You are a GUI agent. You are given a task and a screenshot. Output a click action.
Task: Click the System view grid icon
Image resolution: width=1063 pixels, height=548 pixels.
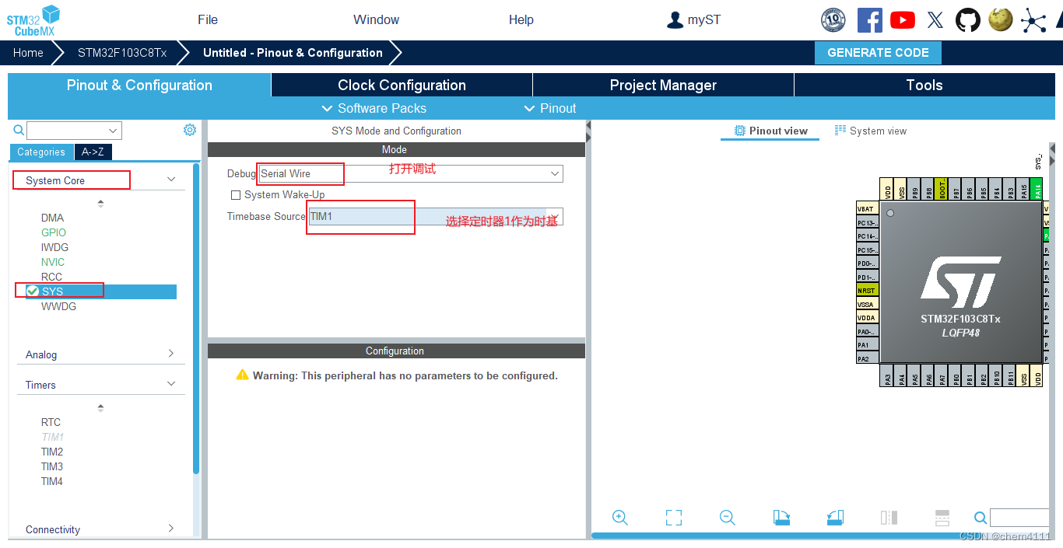(x=840, y=131)
